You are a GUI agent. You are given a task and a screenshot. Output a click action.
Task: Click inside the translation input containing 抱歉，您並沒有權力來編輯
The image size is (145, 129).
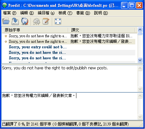tap(69, 106)
